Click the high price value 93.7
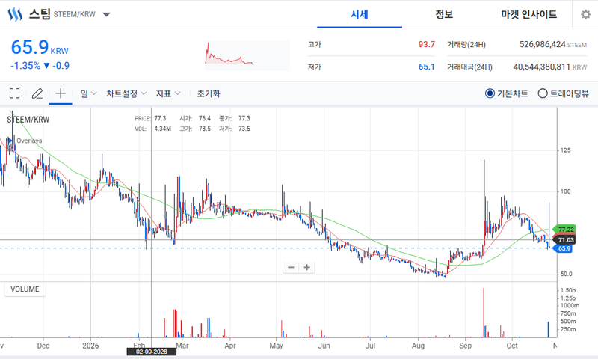 click(426, 44)
